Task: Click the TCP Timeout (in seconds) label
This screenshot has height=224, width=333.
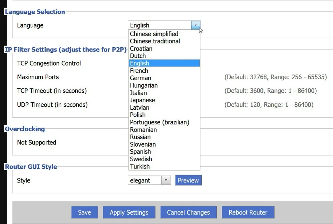Action: tap(52, 91)
